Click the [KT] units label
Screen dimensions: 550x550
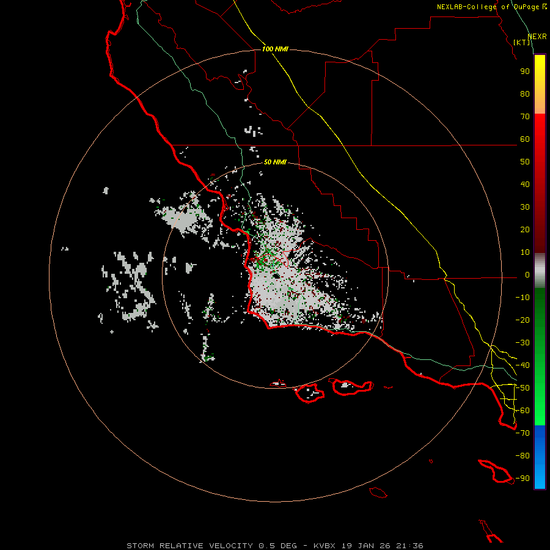(521, 42)
